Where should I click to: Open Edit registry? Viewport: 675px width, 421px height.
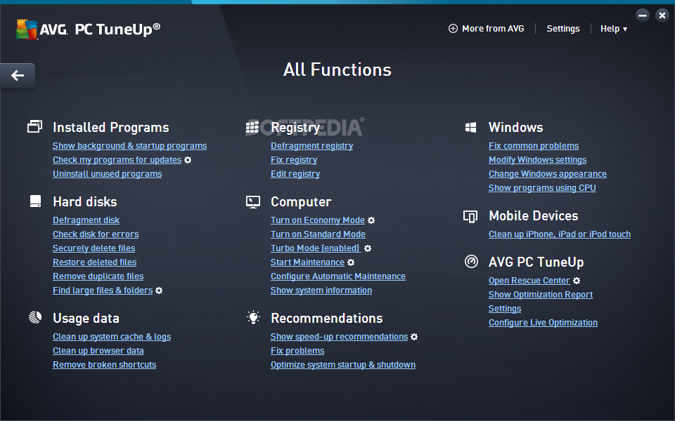coord(295,174)
